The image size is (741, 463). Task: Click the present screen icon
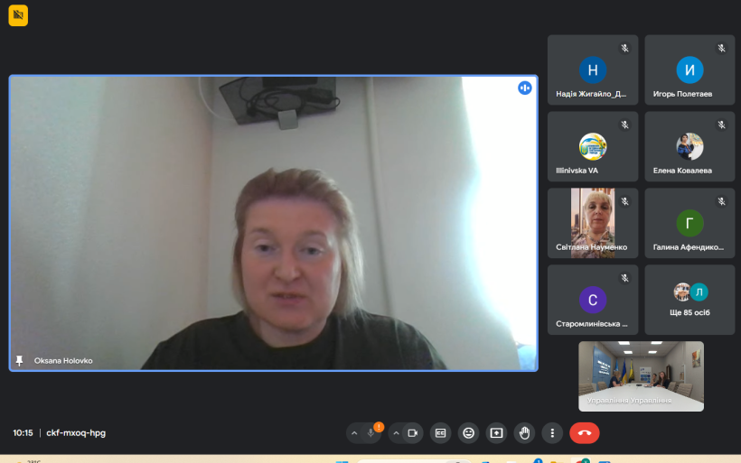(x=496, y=433)
